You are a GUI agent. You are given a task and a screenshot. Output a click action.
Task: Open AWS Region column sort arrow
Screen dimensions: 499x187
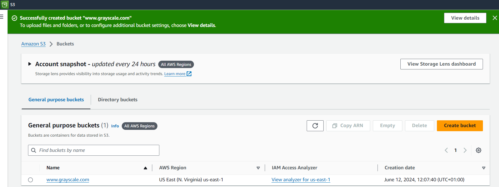[258, 168]
